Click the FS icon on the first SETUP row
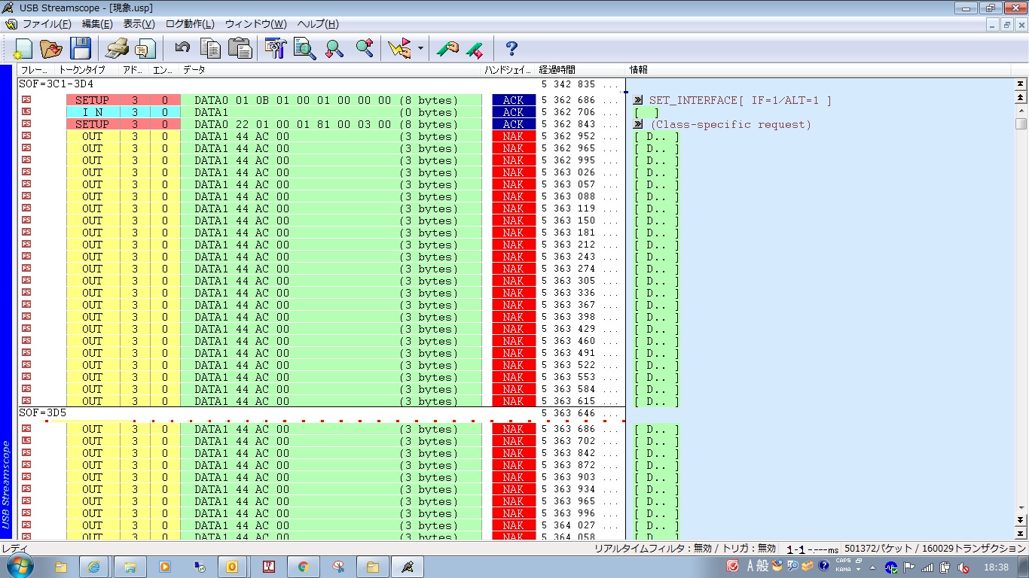 pyautogui.click(x=27, y=100)
